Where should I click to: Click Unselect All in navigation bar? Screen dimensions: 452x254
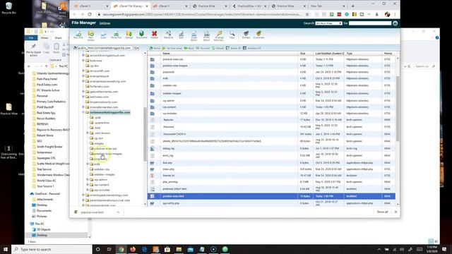coord(252,48)
